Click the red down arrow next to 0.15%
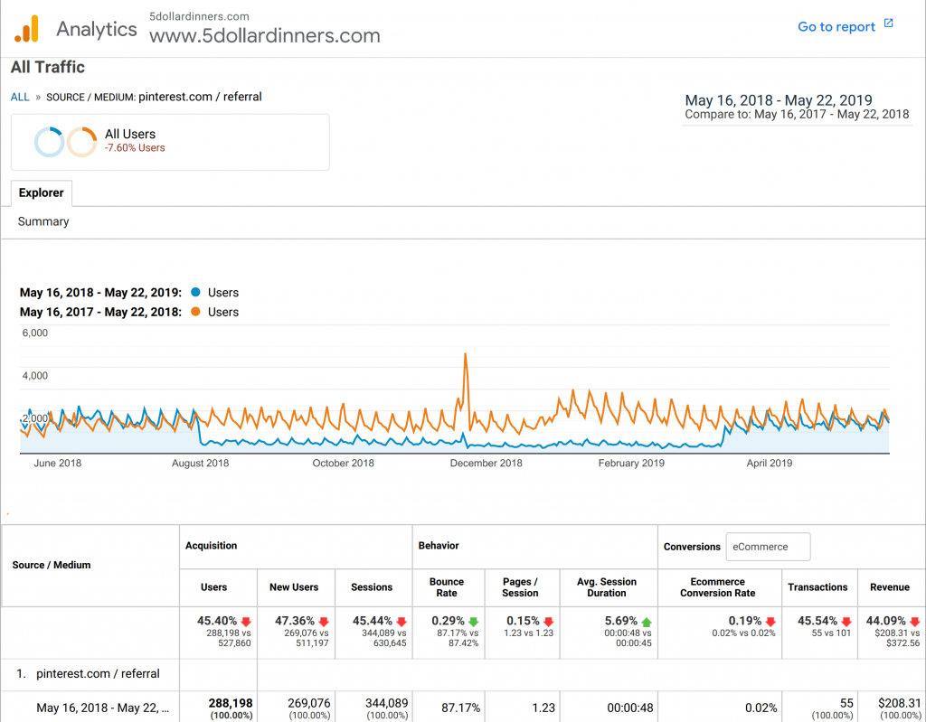Screen dimensions: 926x722 549,622
